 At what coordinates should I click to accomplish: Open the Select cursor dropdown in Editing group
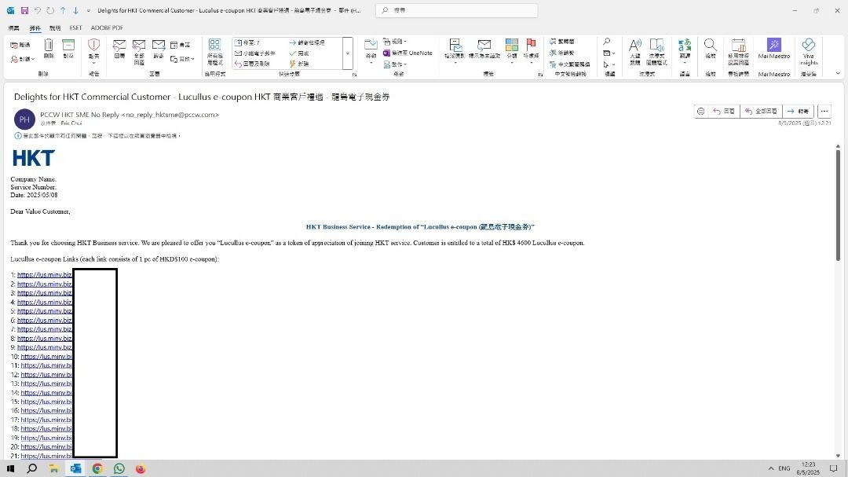[x=609, y=64]
